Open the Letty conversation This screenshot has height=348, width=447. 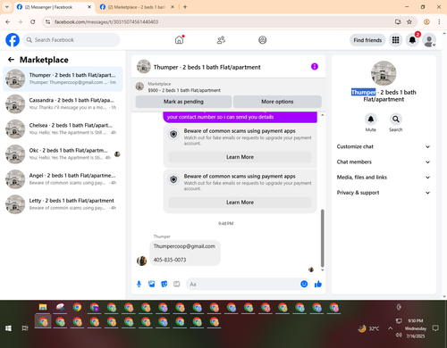pos(63,204)
